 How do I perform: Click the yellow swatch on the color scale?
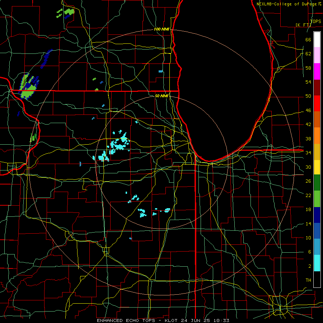[x=317, y=167]
